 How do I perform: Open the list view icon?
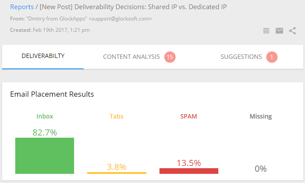[266, 31]
